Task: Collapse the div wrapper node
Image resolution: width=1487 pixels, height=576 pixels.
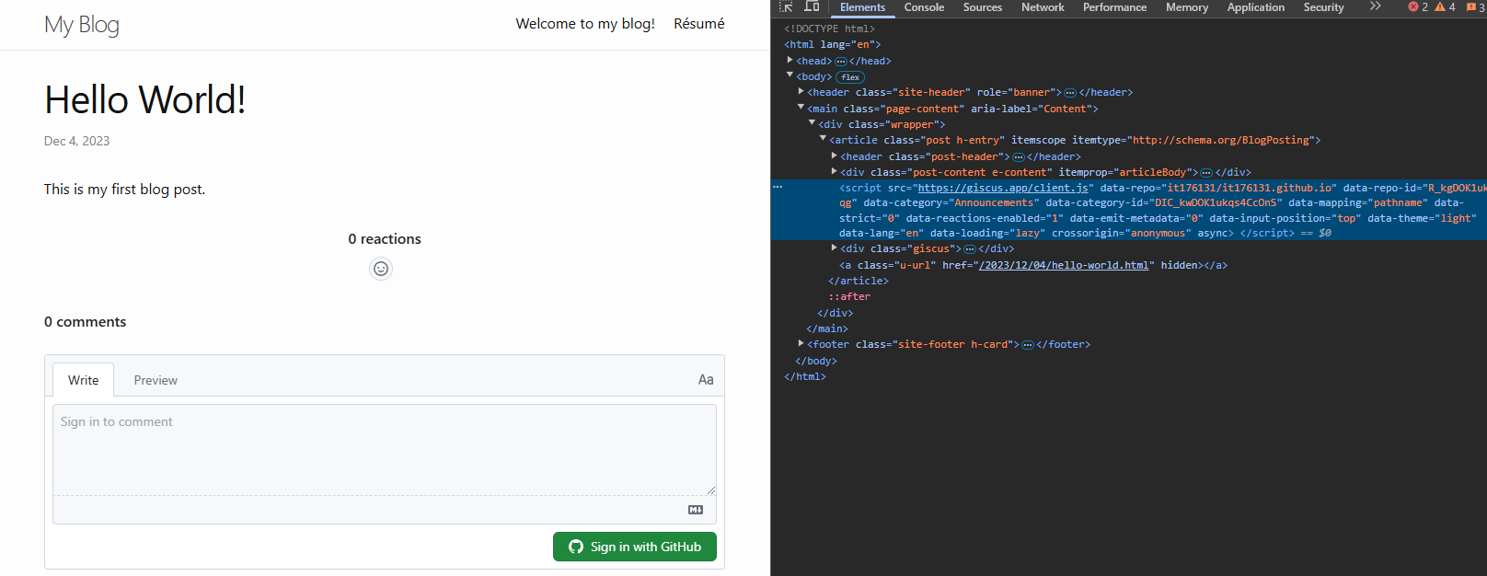Action: pos(812,123)
